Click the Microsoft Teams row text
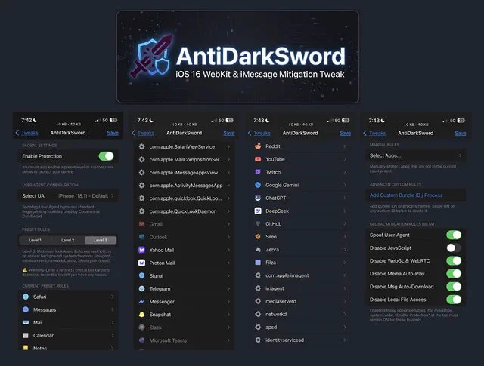This screenshot has height=366, width=484. 168,340
